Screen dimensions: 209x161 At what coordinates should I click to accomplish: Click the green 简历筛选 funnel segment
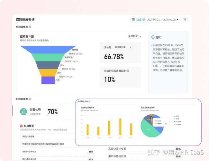48,57
